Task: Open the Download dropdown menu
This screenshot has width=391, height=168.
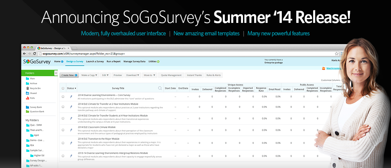Action: (133, 75)
